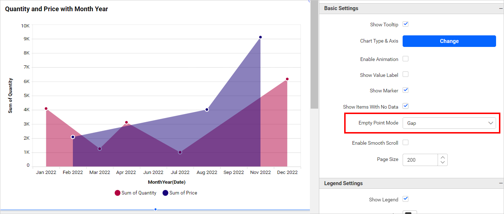Open the Empty Point Mode dropdown
This screenshot has width=504, height=214.
(x=449, y=123)
